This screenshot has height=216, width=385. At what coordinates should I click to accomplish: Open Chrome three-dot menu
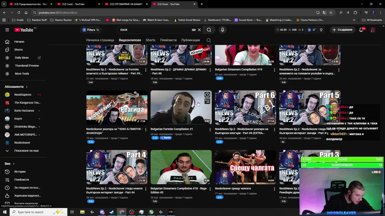(x=381, y=13)
